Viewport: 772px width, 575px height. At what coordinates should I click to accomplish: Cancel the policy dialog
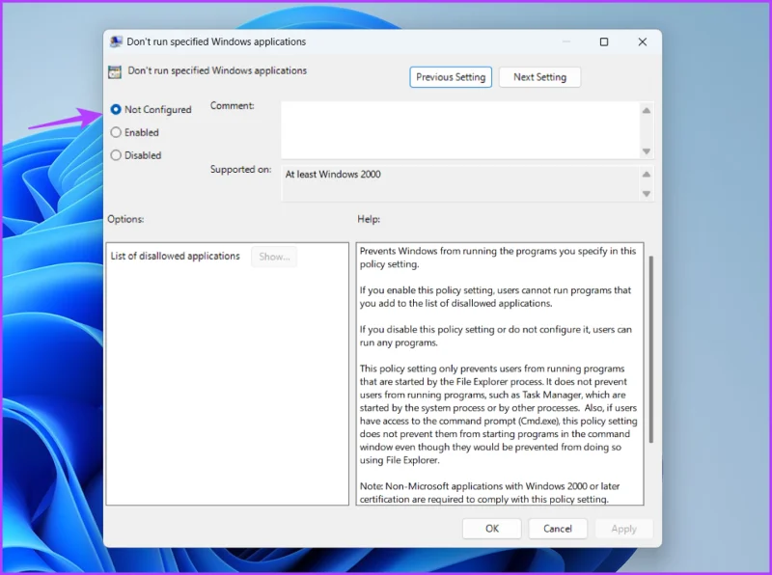(x=558, y=529)
